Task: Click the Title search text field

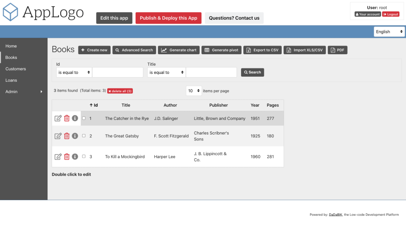Action: (211, 73)
